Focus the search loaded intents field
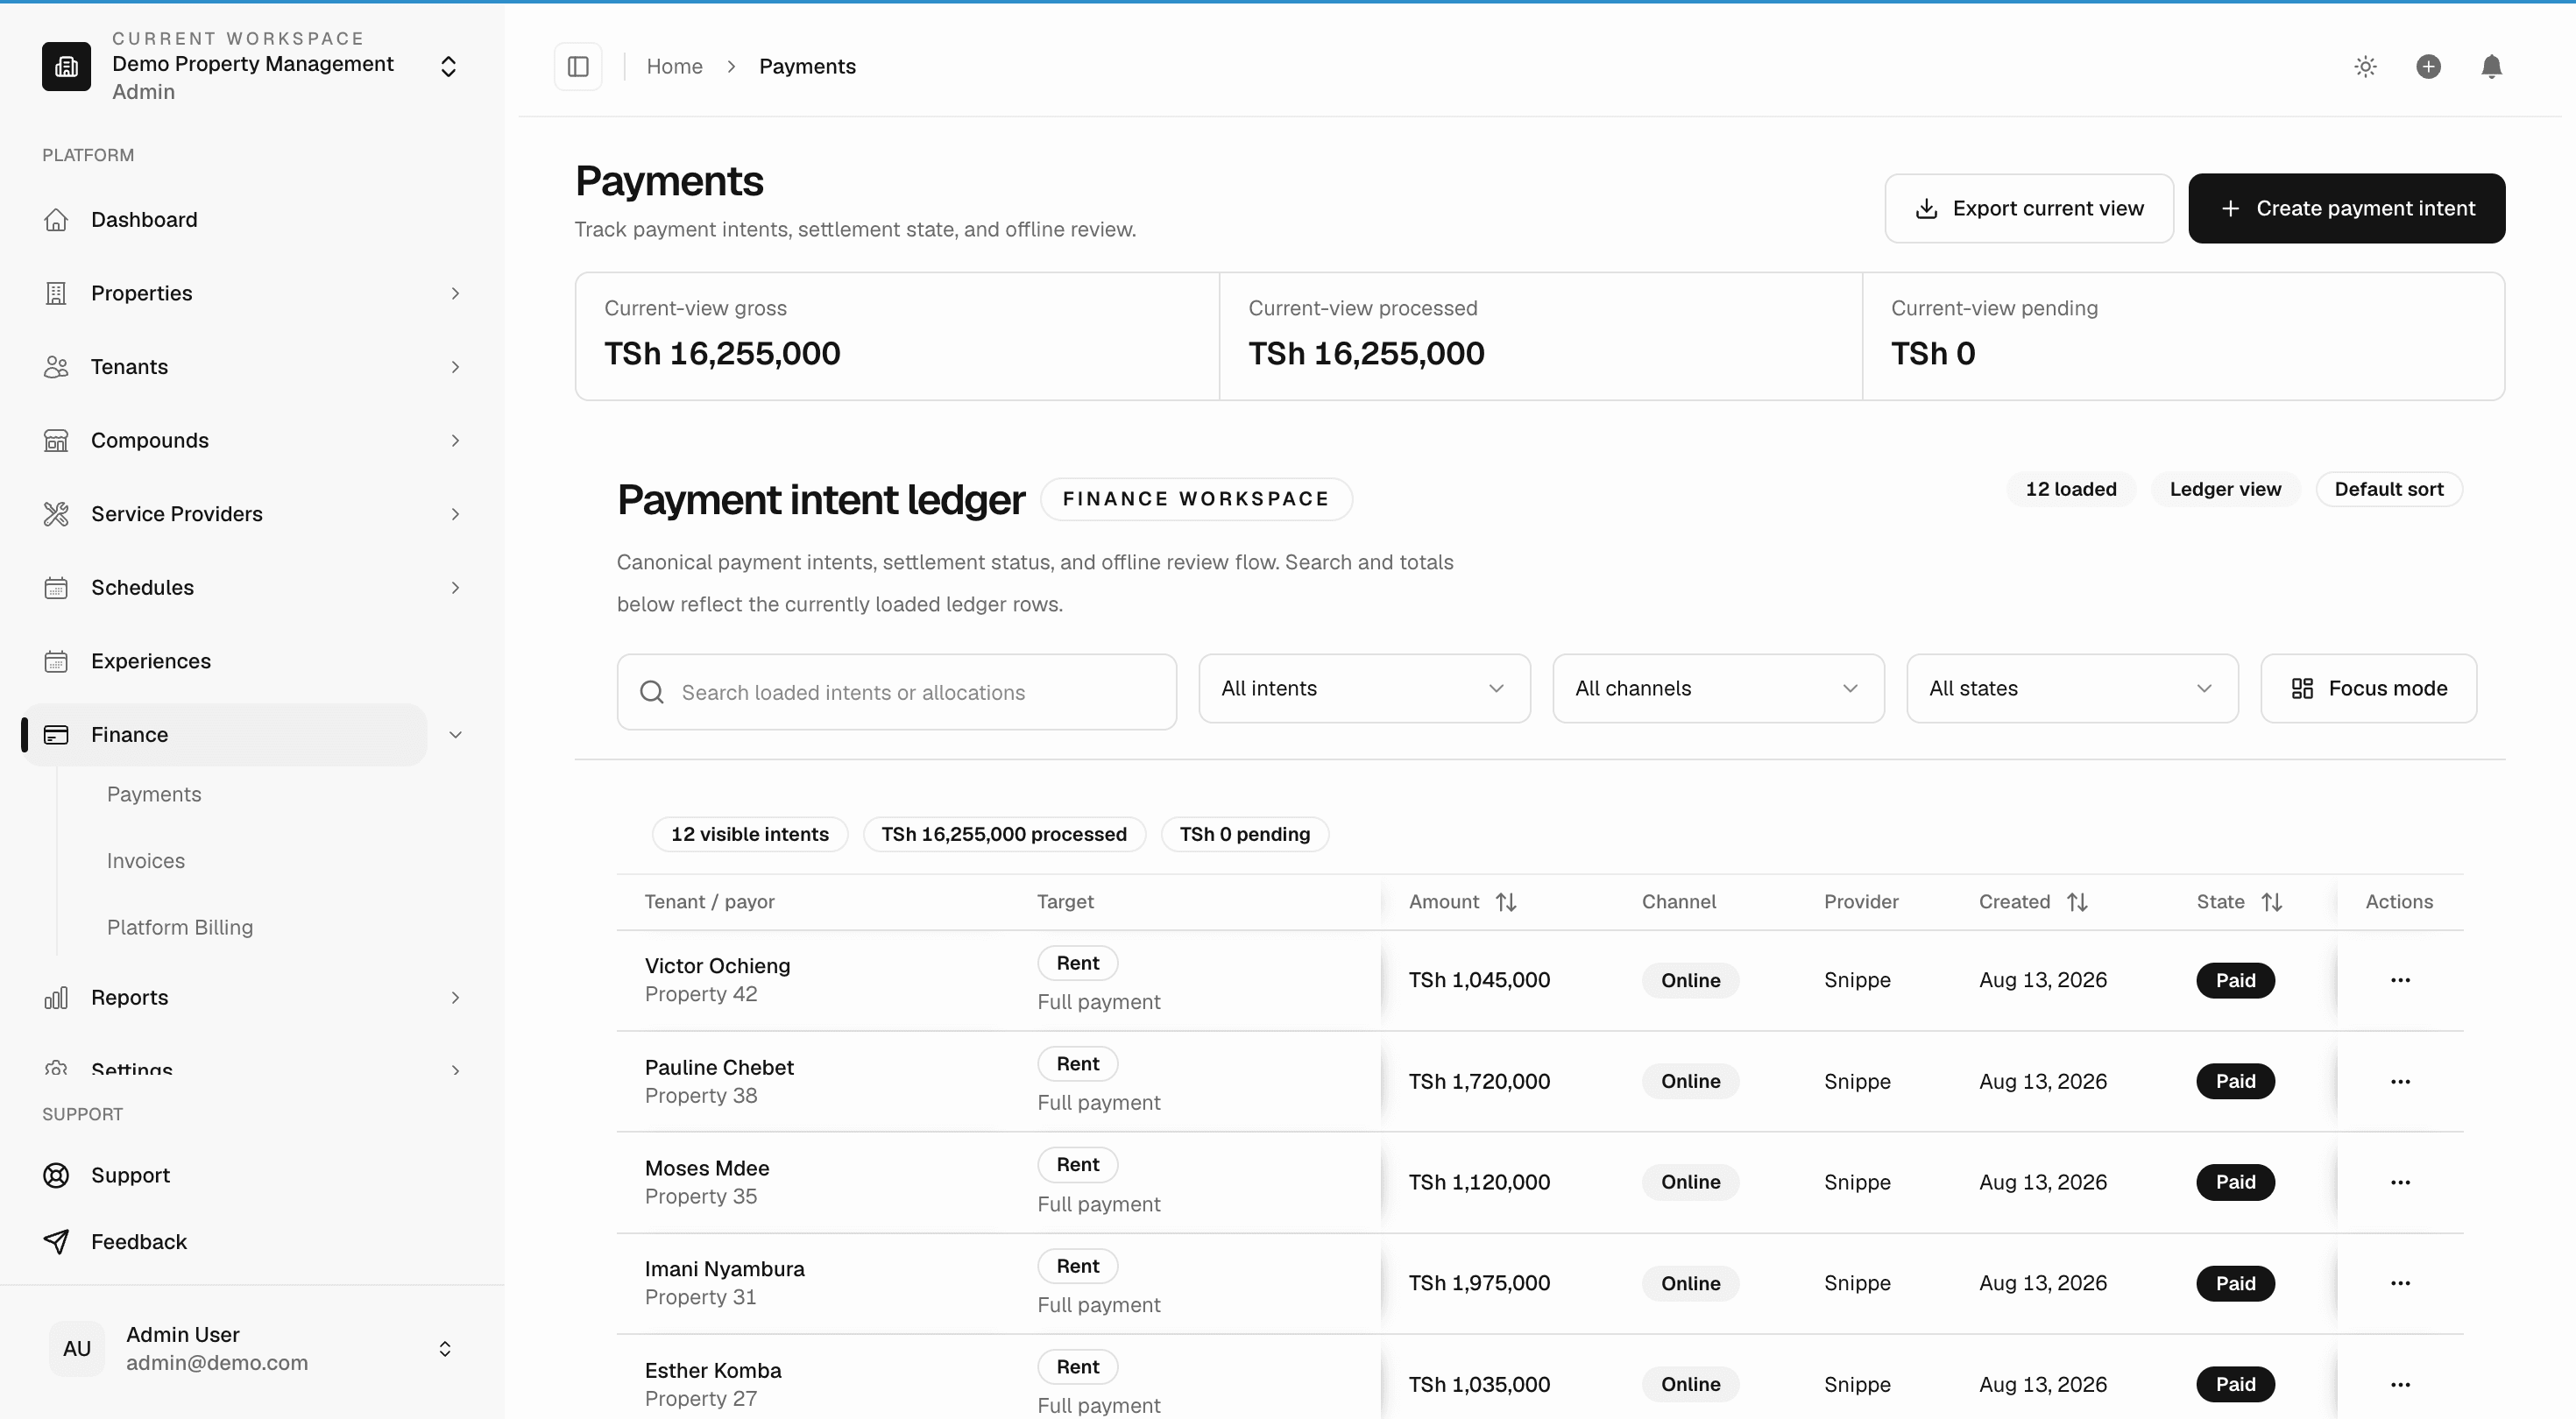The height and width of the screenshot is (1419, 2576). click(896, 692)
